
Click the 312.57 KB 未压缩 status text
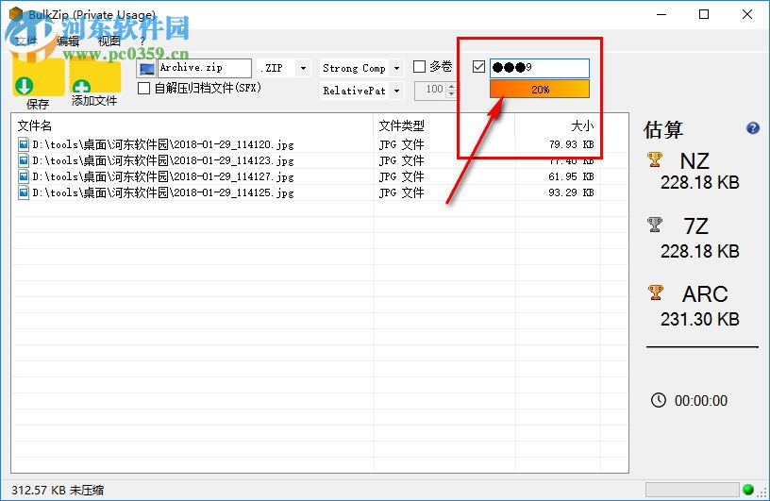(58, 490)
